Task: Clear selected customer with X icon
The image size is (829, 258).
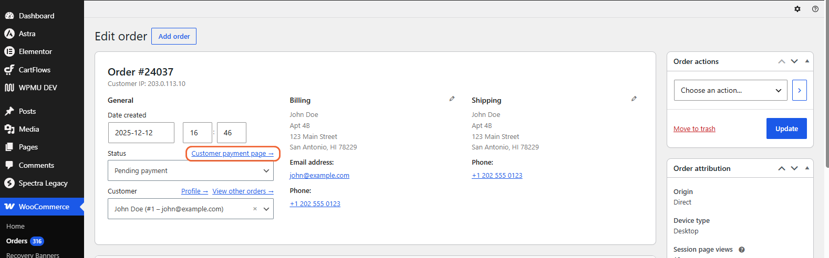Action: pyautogui.click(x=255, y=209)
